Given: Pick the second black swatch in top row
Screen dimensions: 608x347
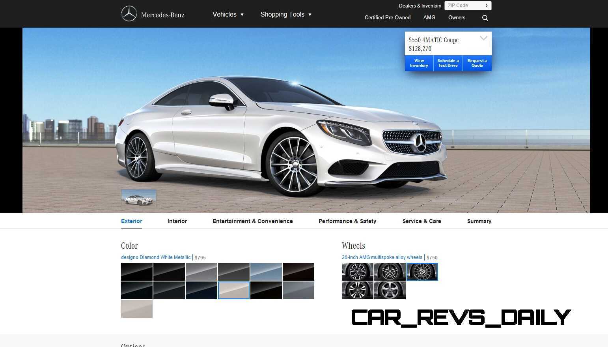Looking at the screenshot, I should 169,272.
